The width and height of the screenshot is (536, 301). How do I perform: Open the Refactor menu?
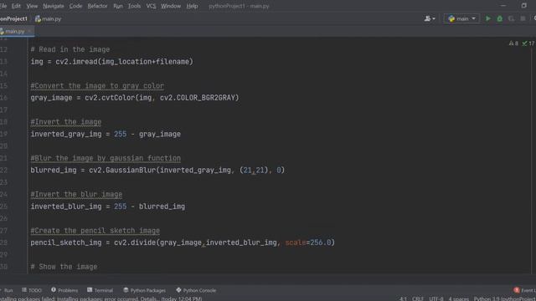pos(97,6)
